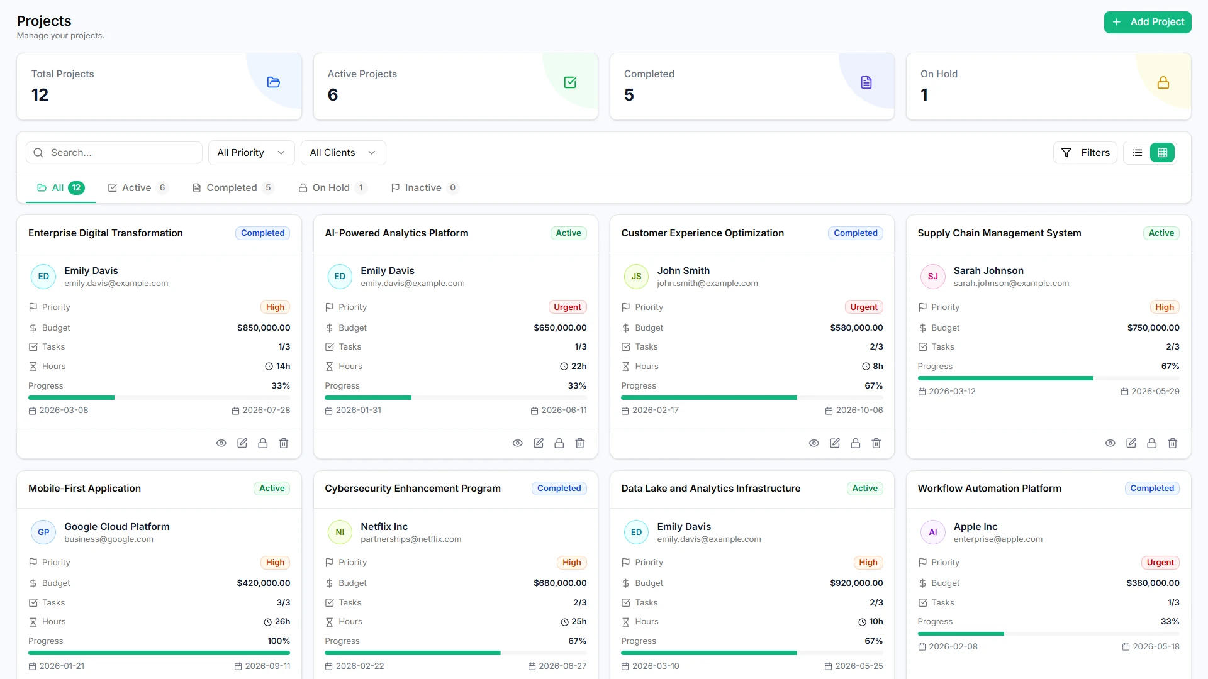This screenshot has height=679, width=1208.
Task: Switch to list view layout
Action: click(x=1137, y=153)
